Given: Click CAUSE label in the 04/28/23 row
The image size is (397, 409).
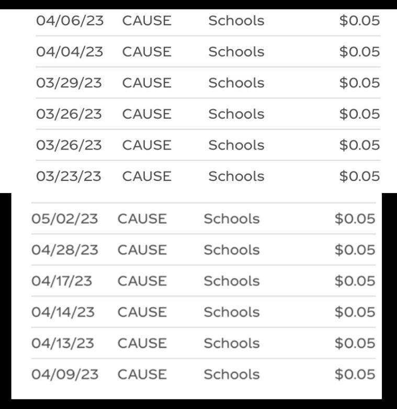Looking at the screenshot, I should (x=142, y=250).
